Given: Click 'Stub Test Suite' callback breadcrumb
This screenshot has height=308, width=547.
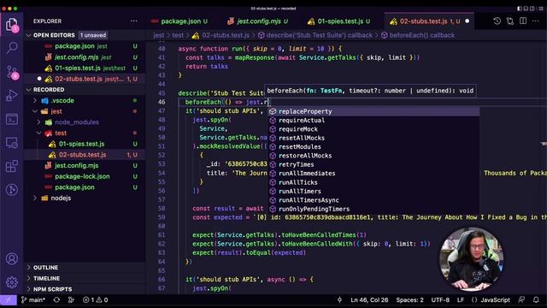Looking at the screenshot, I should pos(315,35).
